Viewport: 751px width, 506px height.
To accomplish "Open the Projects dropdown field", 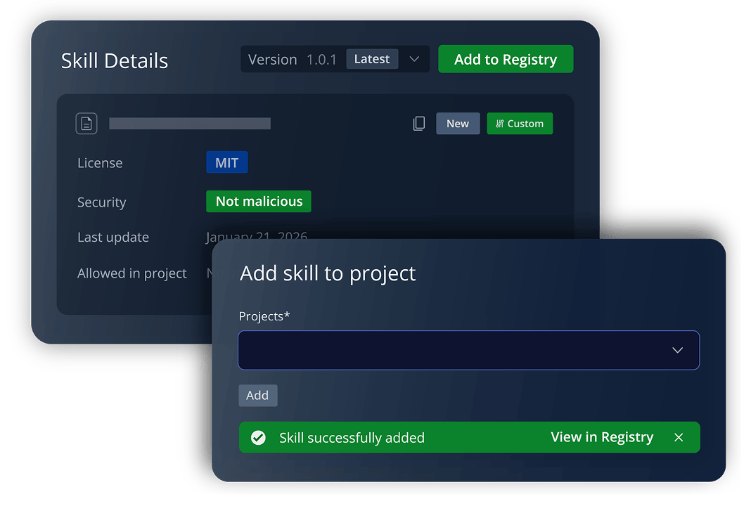I will pos(468,350).
